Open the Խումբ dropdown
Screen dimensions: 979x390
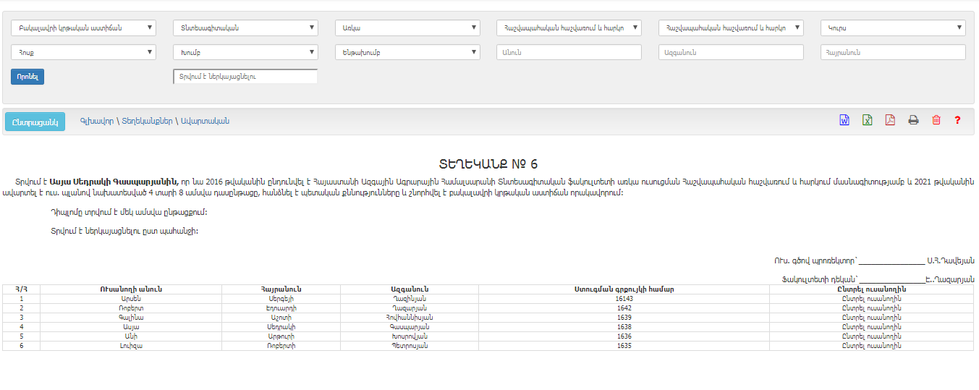(245, 52)
